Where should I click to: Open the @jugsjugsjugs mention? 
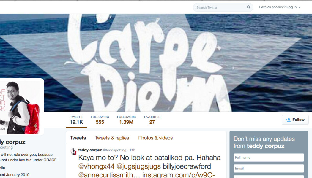coord(138,166)
